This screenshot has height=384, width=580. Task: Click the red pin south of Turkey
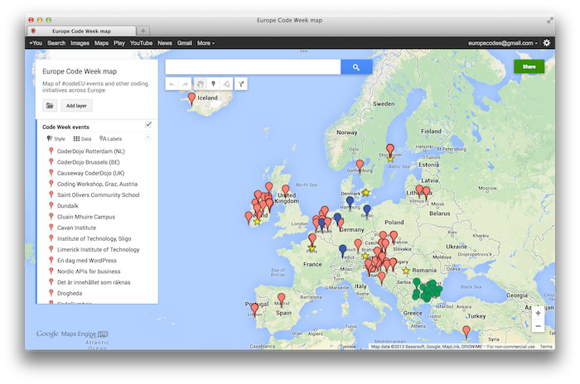(466, 332)
